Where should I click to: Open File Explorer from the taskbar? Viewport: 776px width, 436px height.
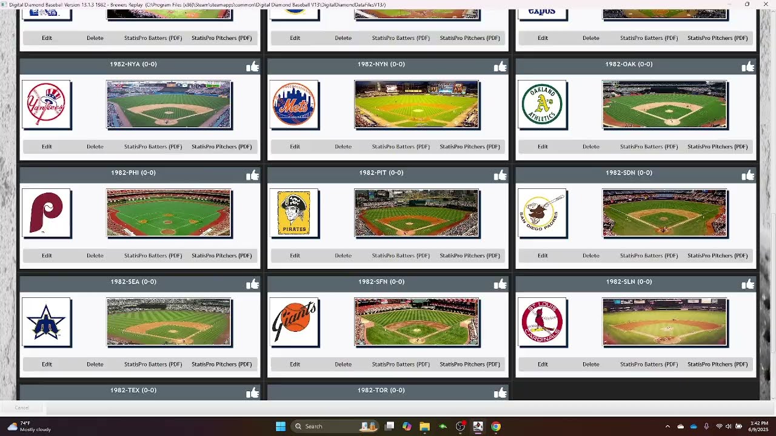pos(424,426)
